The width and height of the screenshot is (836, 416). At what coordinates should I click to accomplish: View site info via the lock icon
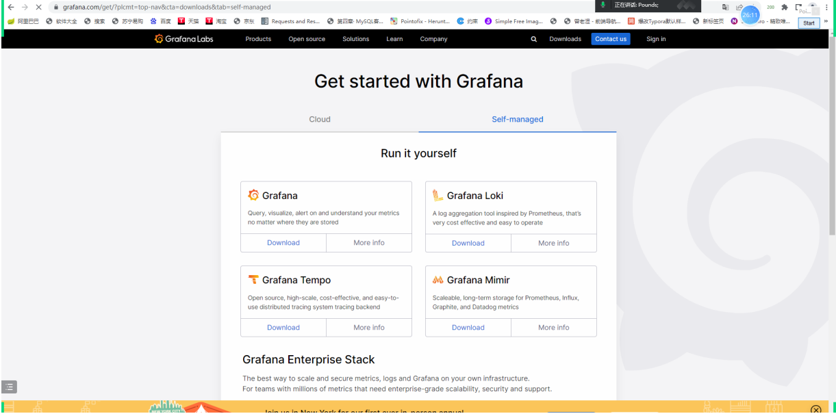click(x=56, y=7)
